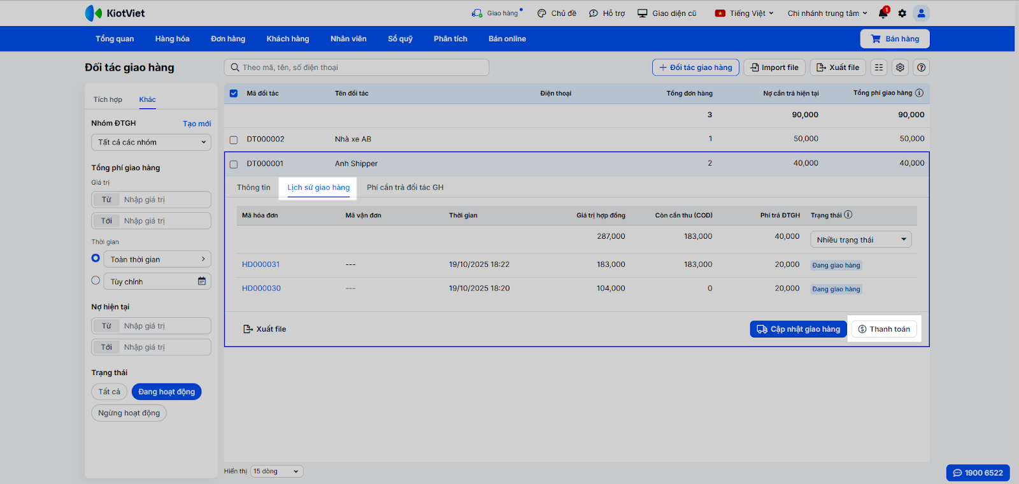Click the notification bell icon
This screenshot has height=484, width=1019.
pyautogui.click(x=883, y=13)
